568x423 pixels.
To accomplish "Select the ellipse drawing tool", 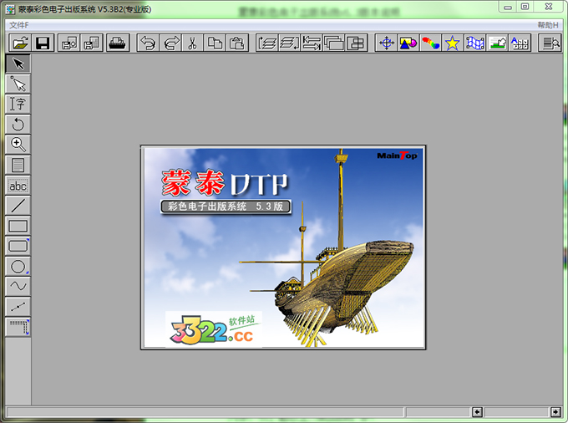I will coord(18,266).
